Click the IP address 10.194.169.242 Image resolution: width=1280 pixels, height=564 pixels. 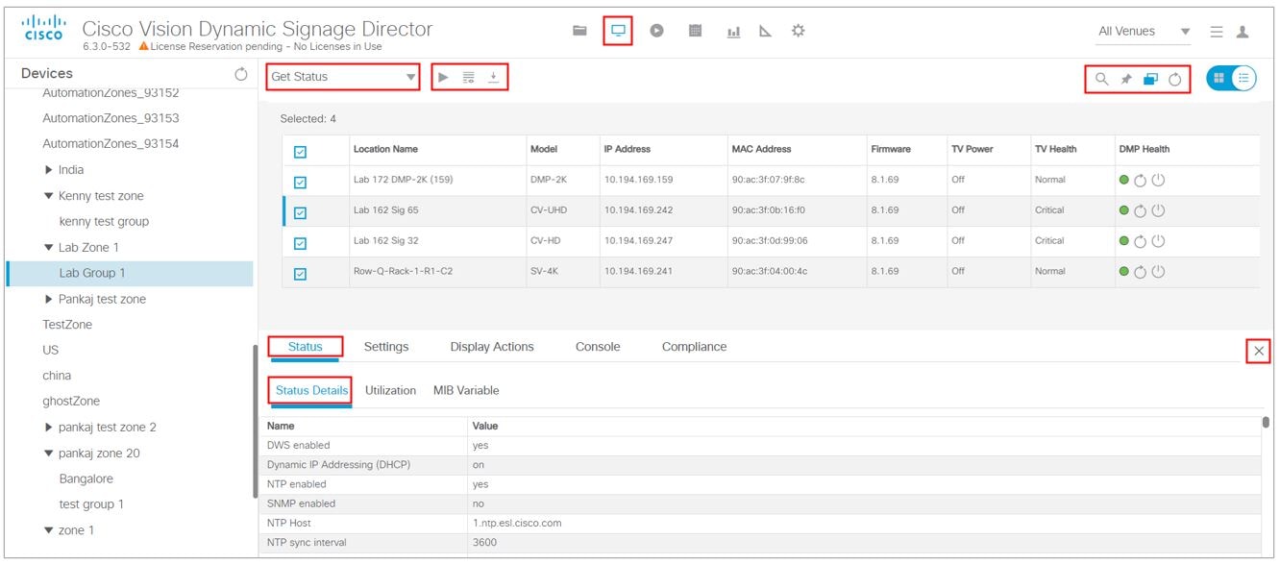tap(638, 210)
